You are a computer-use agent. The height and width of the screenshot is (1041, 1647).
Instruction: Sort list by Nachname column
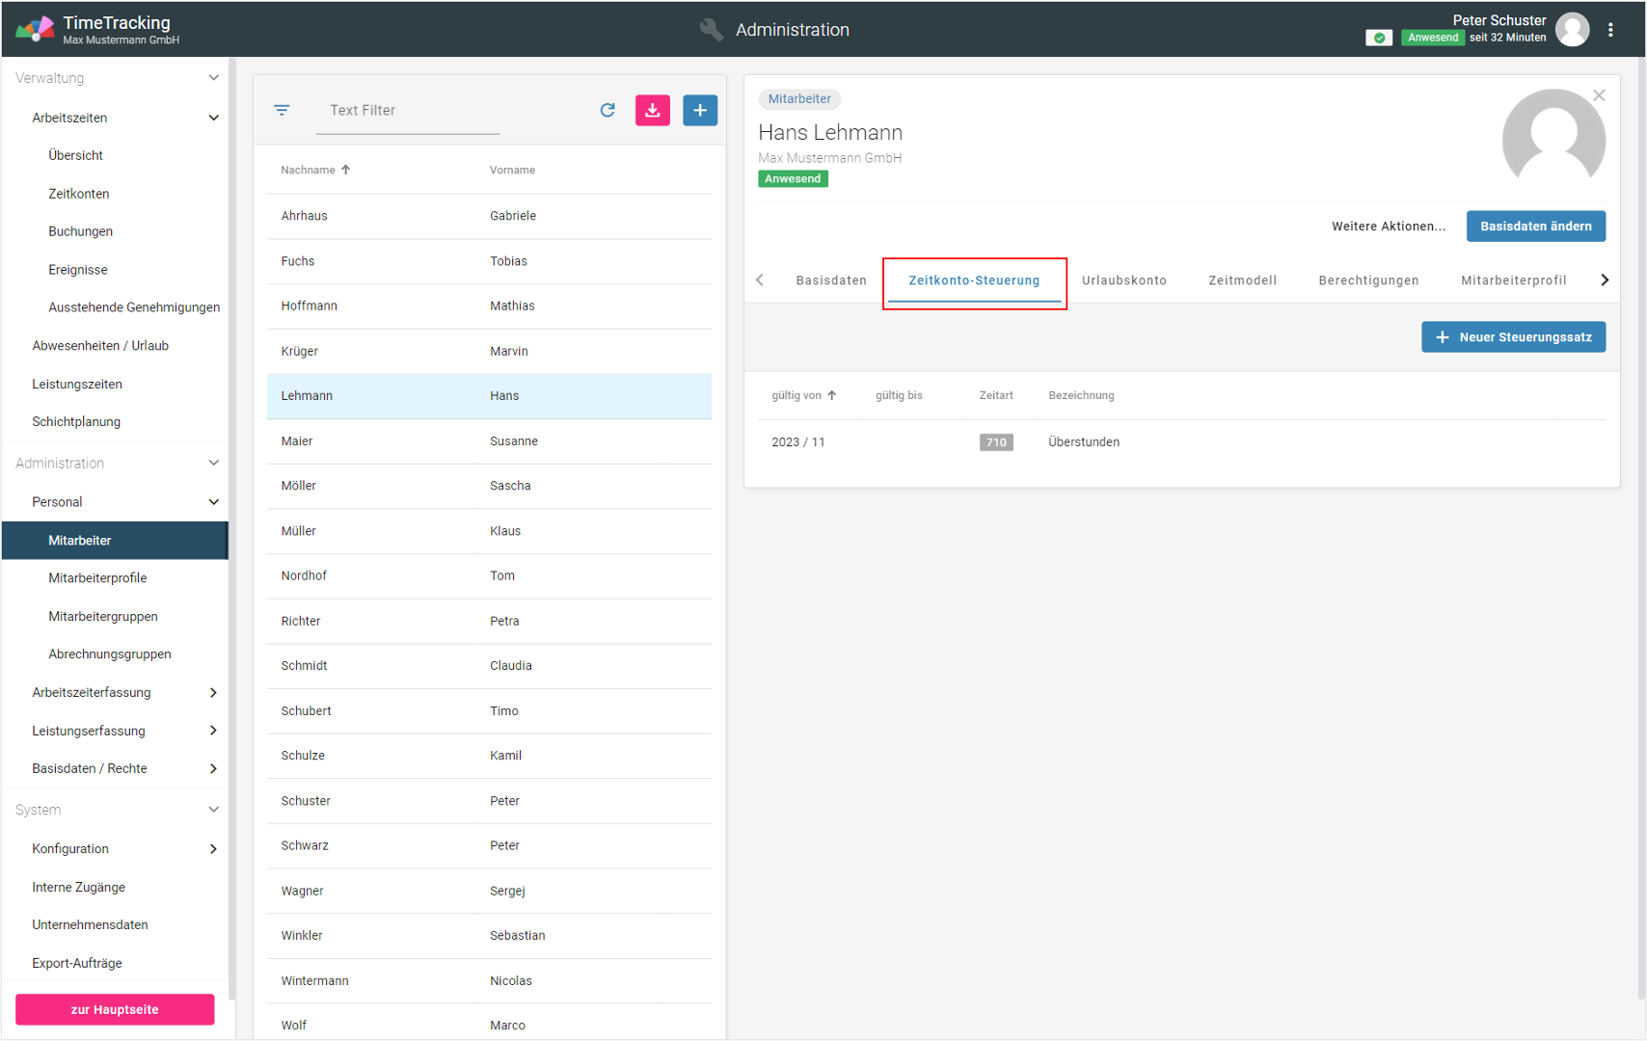pyautogui.click(x=309, y=170)
